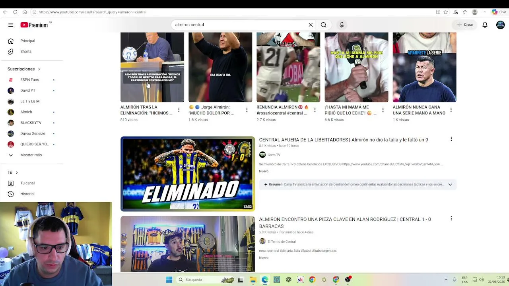This screenshot has height=286, width=509.
Task: Open the YouTube hamburger guide menu
Action: (x=11, y=25)
